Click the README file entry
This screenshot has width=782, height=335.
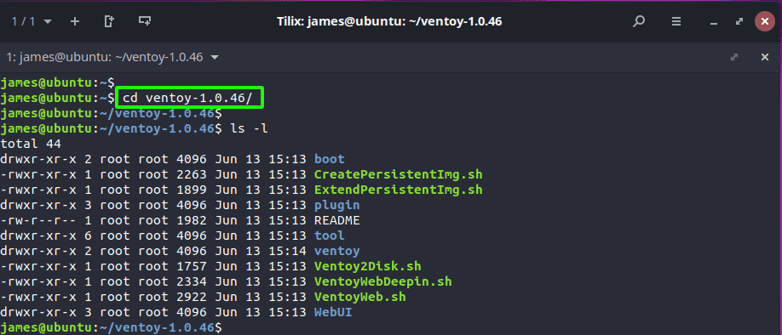(336, 220)
